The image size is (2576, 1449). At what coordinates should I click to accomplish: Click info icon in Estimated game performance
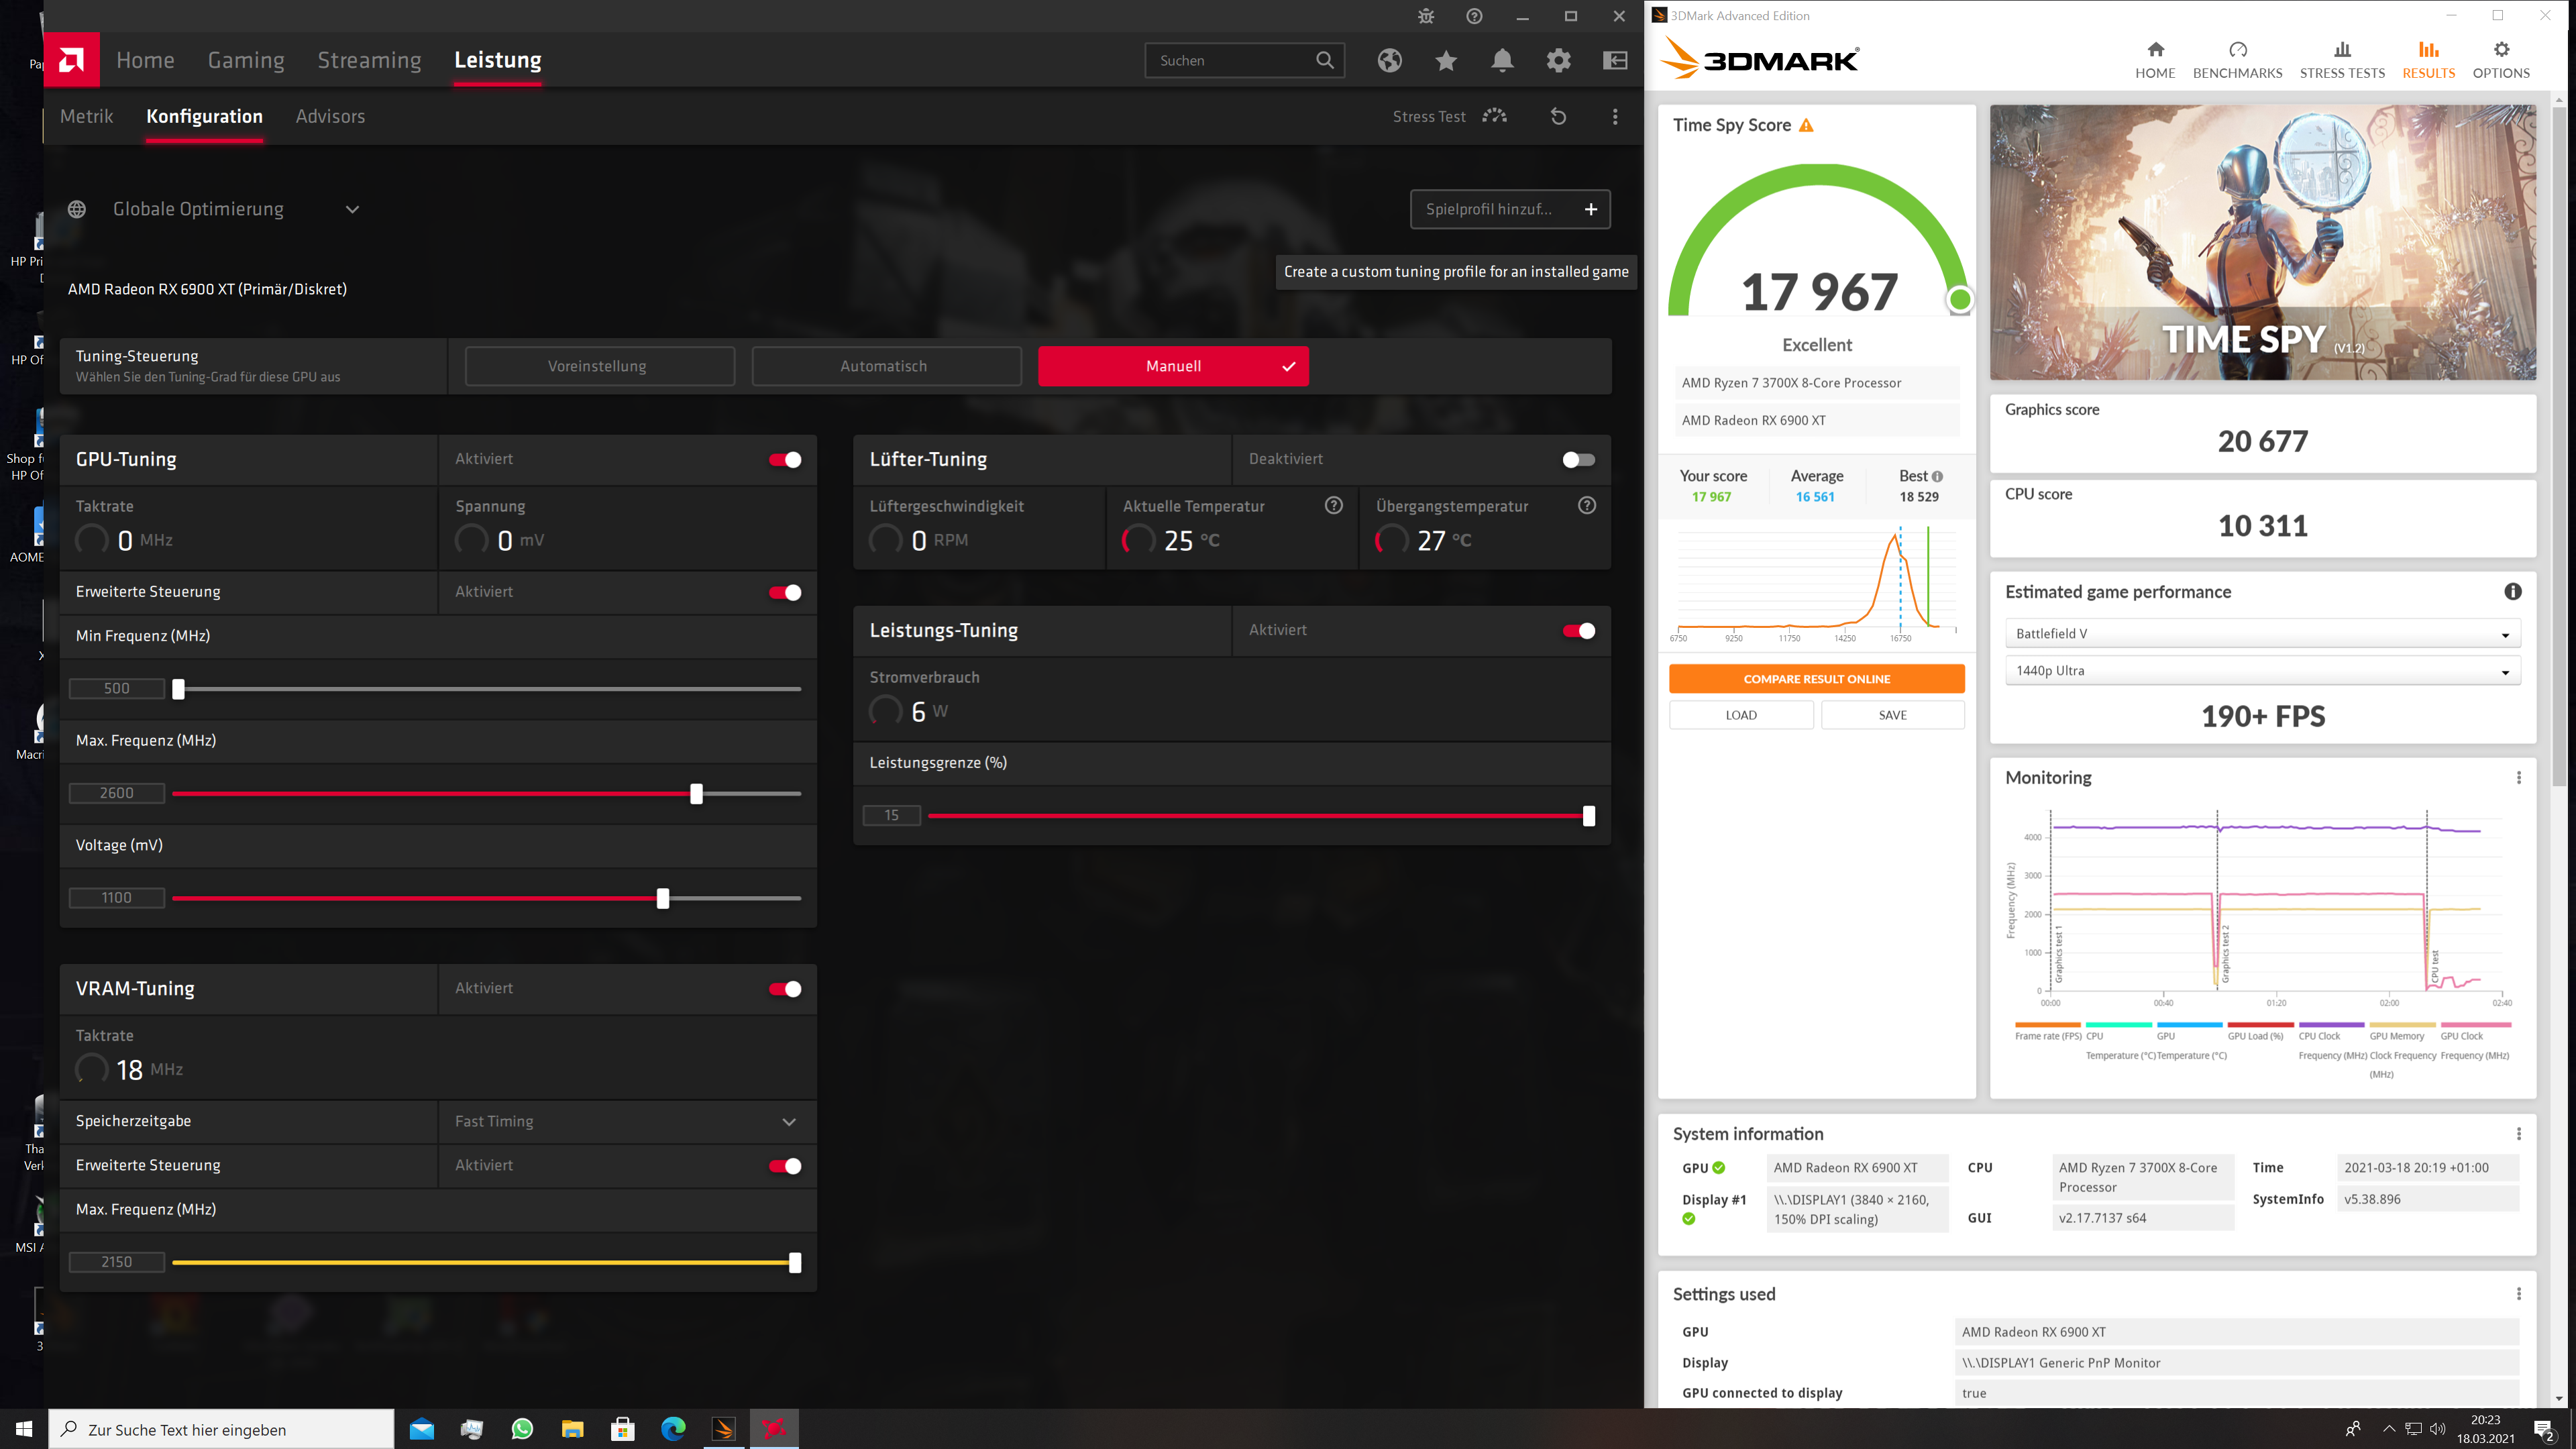click(2512, 592)
